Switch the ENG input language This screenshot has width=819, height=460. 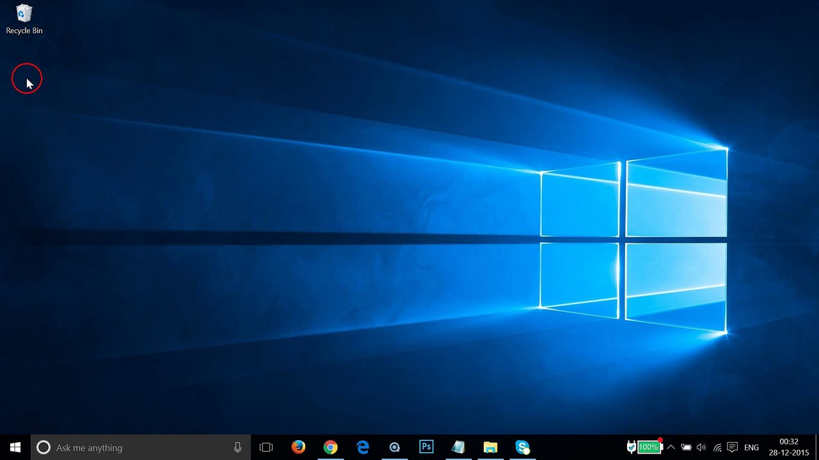[752, 447]
